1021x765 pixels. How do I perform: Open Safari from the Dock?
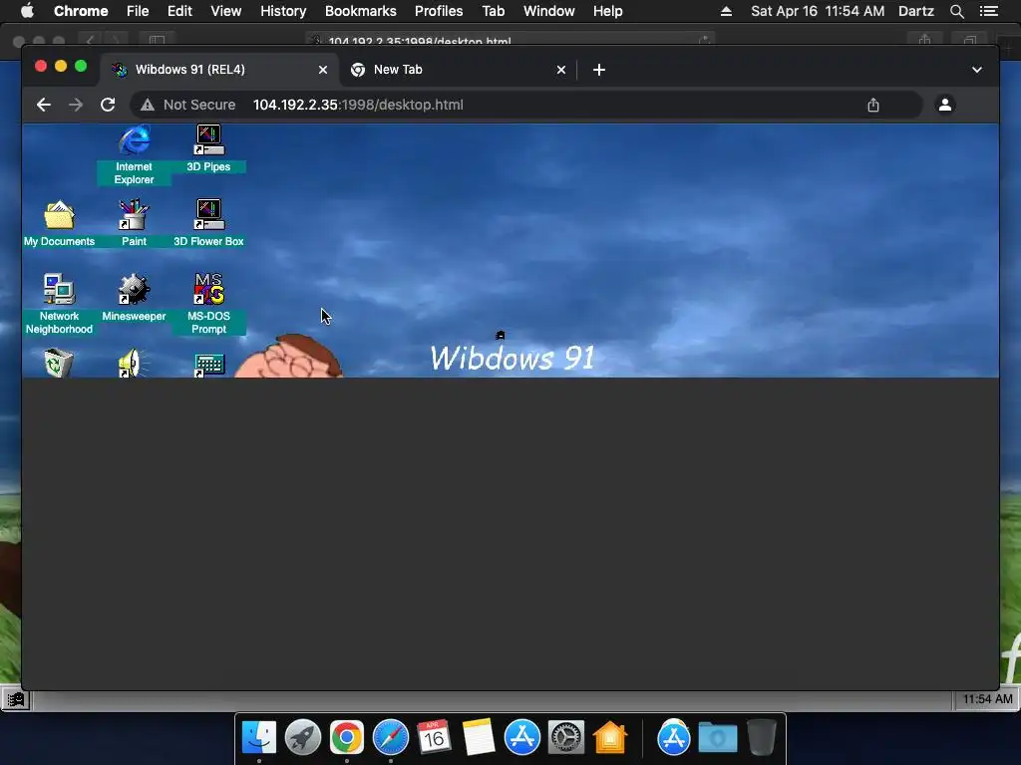pos(391,738)
